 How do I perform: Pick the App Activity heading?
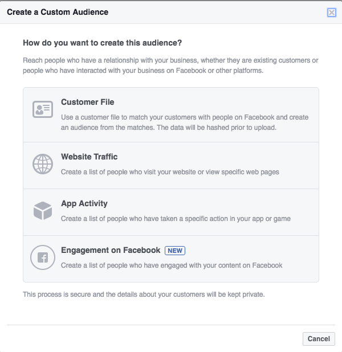coord(84,204)
